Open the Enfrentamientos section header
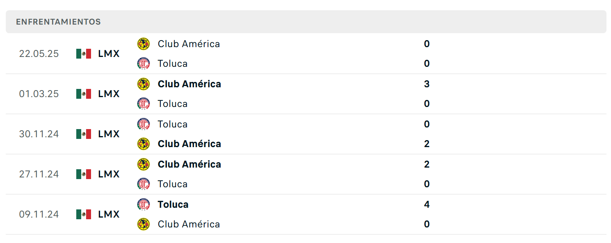611x243 pixels. [x=306, y=22]
